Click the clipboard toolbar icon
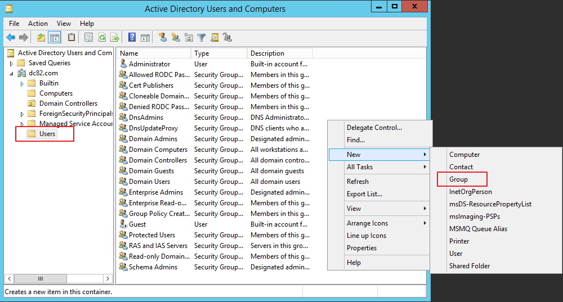Screen dimensions: 563x302 click(72, 37)
